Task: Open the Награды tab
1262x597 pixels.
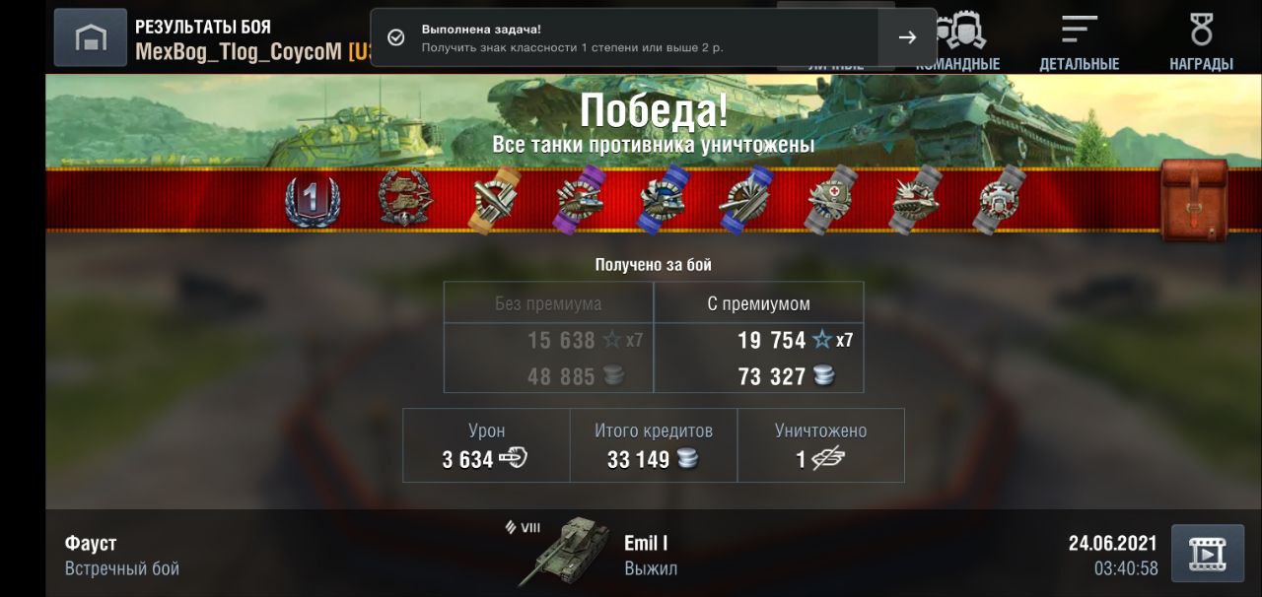Action: 1201,41
